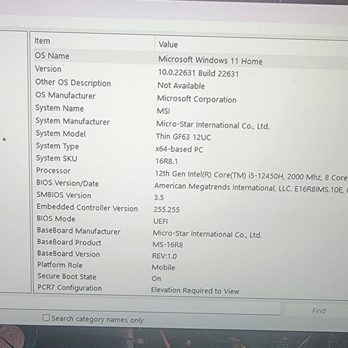This screenshot has width=348, height=348.
Task: Select 'Microsoft Windows 11 Home' value
Action: click(210, 61)
